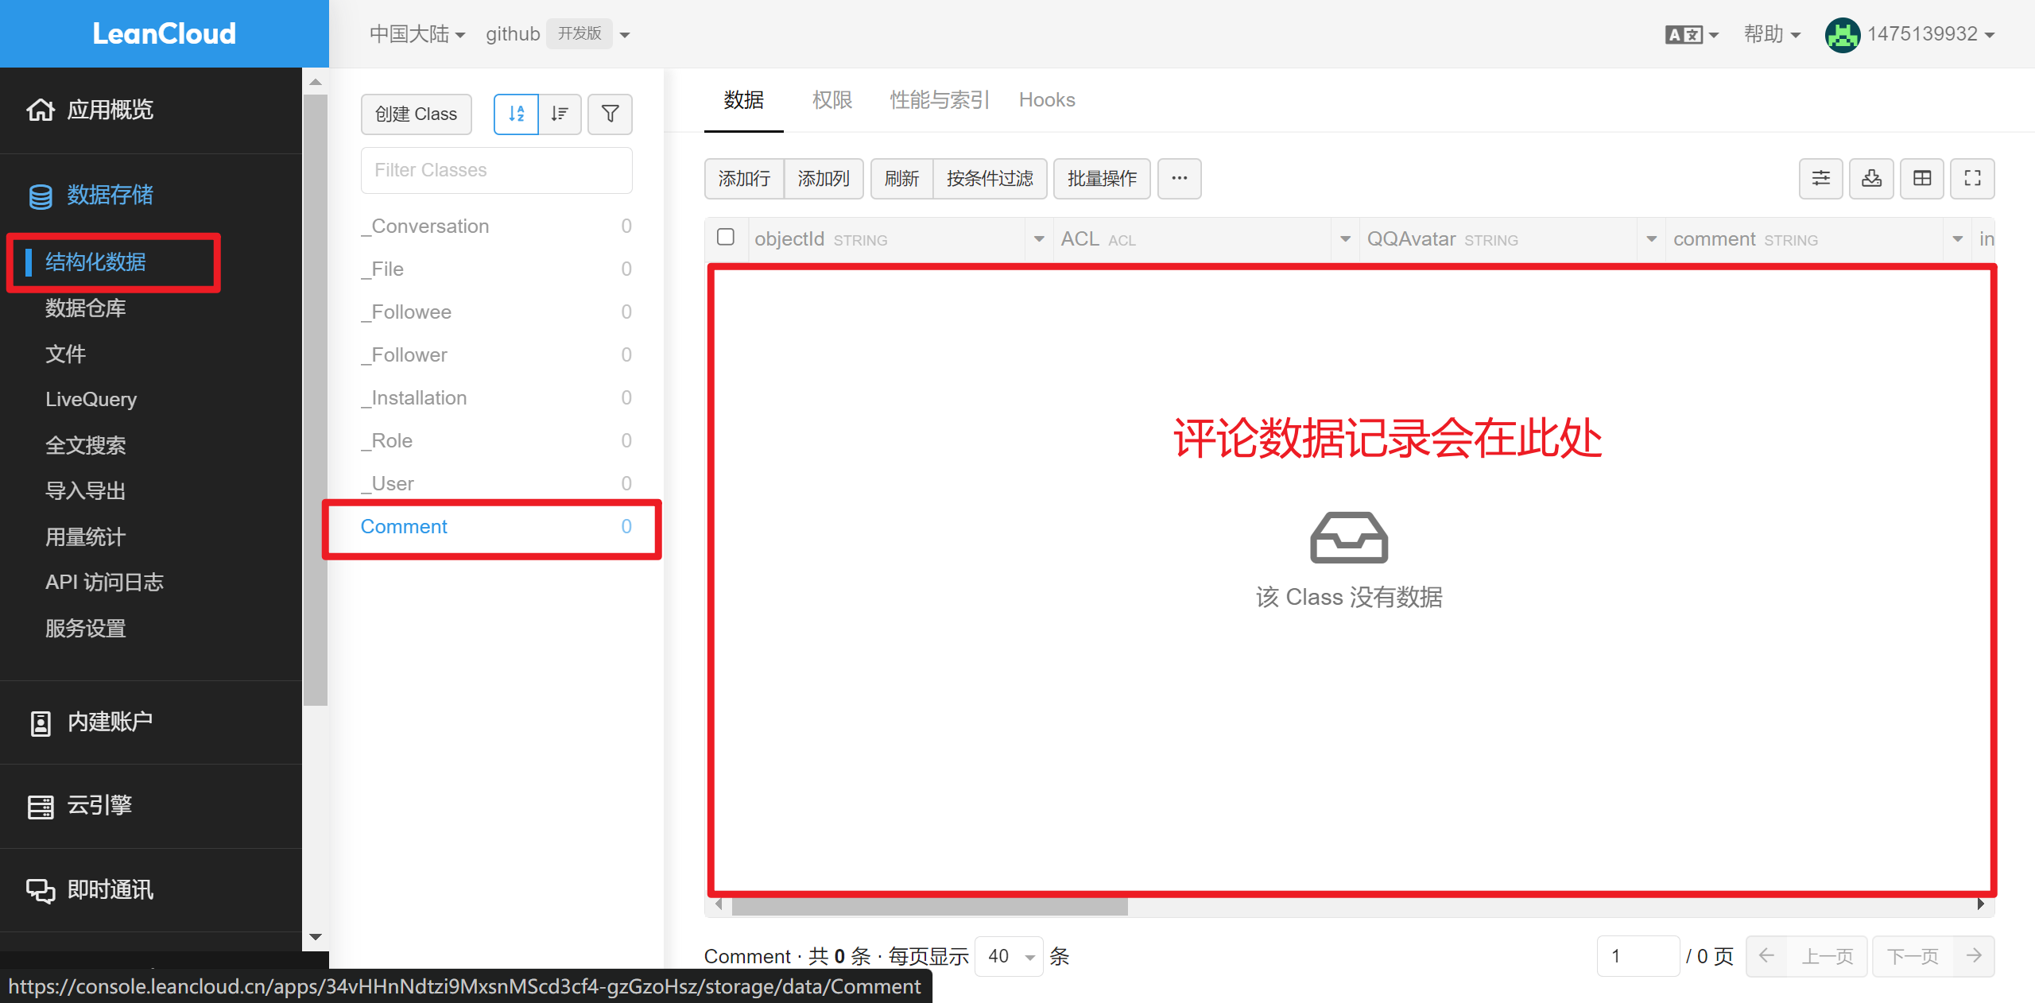Toggle the table layout grid icon
Image resolution: width=2035 pixels, height=1003 pixels.
coord(1922,178)
